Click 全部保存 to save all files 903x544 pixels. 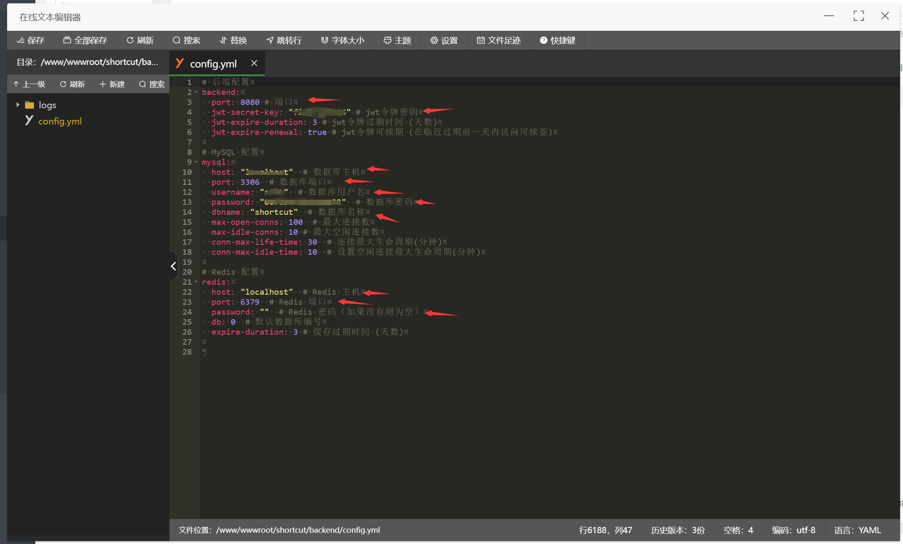click(x=85, y=40)
